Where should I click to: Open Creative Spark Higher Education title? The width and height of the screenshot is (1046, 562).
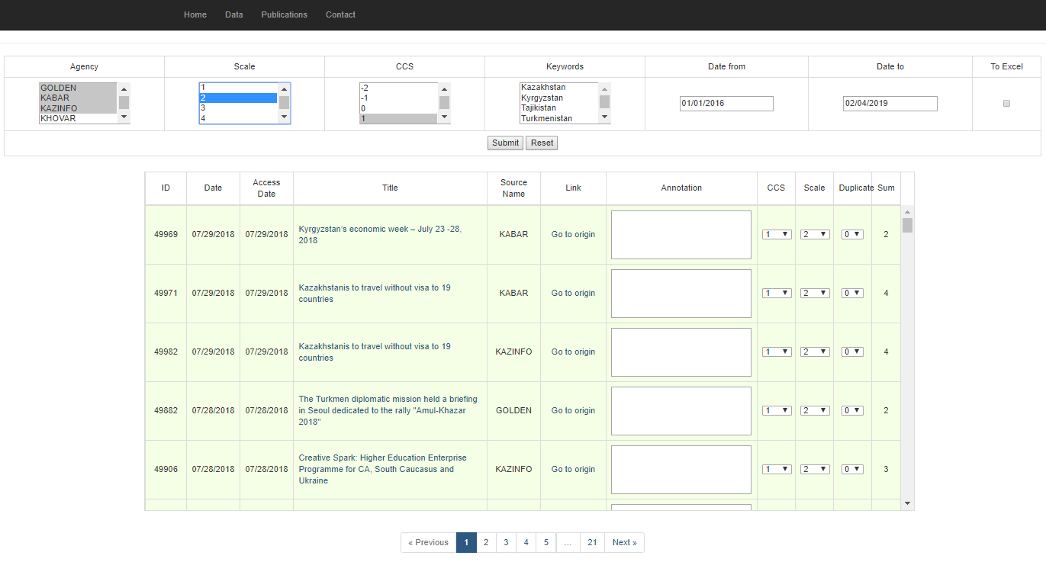[382, 469]
